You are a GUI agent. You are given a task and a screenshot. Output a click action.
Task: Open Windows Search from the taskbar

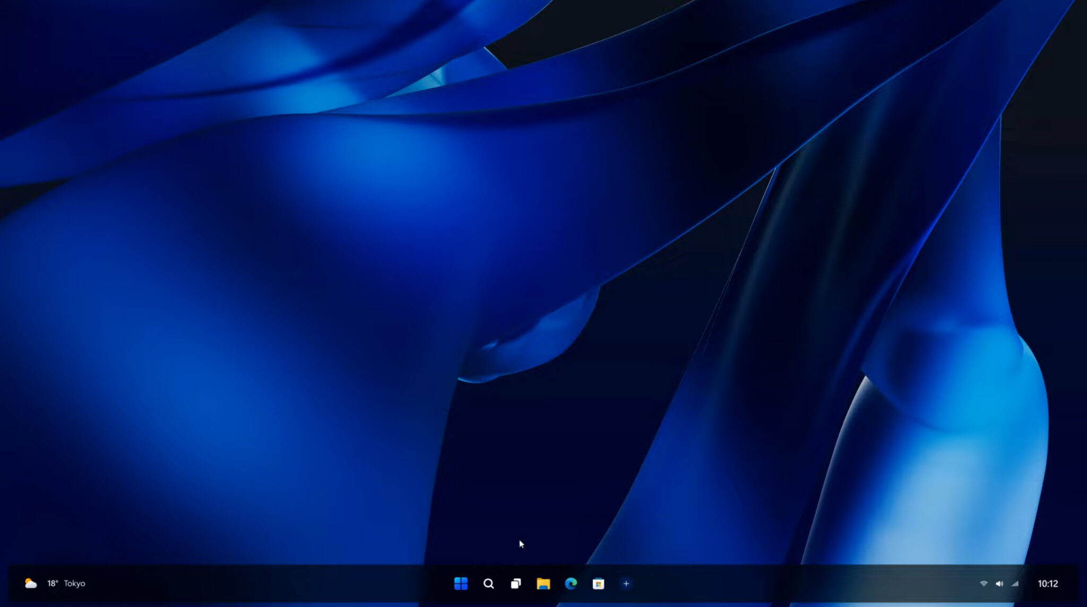tap(489, 583)
